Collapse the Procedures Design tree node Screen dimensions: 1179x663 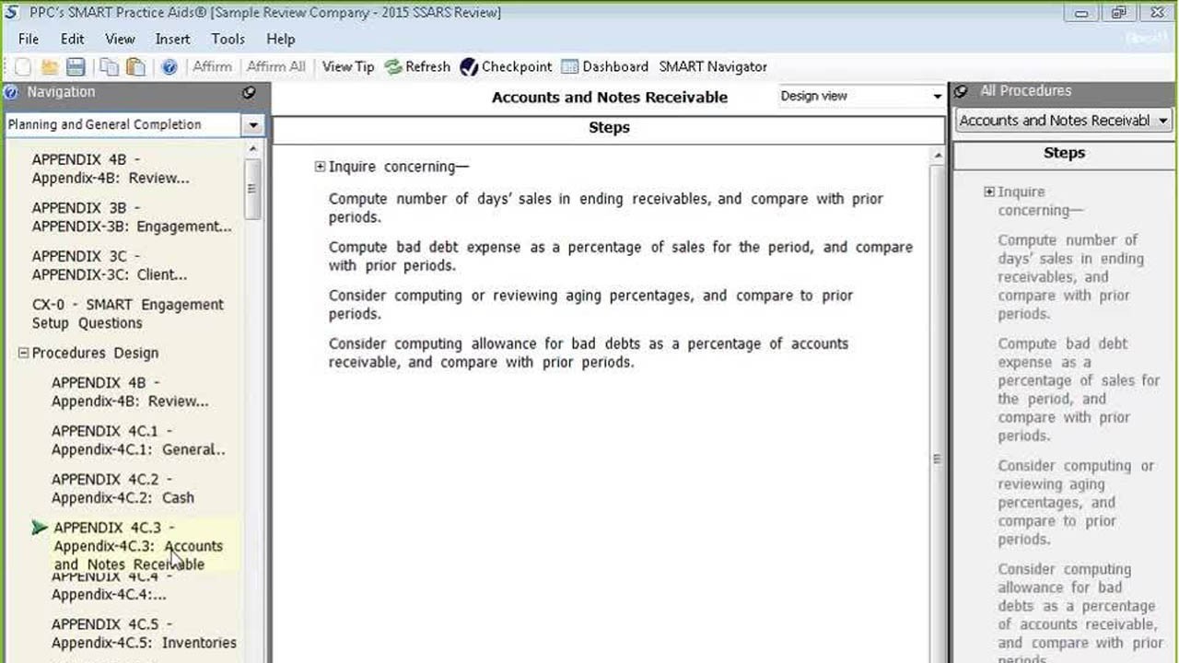[x=24, y=353]
